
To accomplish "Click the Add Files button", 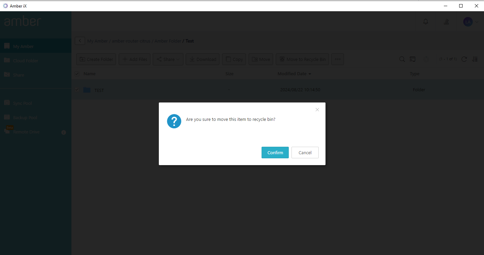I will [134, 59].
